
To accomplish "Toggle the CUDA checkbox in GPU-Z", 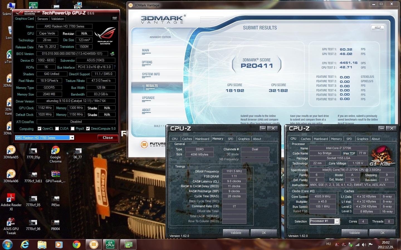I will tap(57, 128).
